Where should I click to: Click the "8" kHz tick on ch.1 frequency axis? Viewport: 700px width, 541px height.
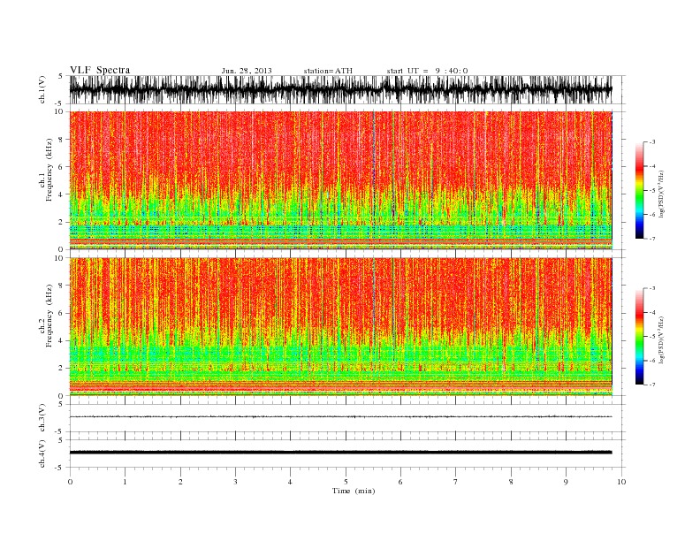(61, 140)
